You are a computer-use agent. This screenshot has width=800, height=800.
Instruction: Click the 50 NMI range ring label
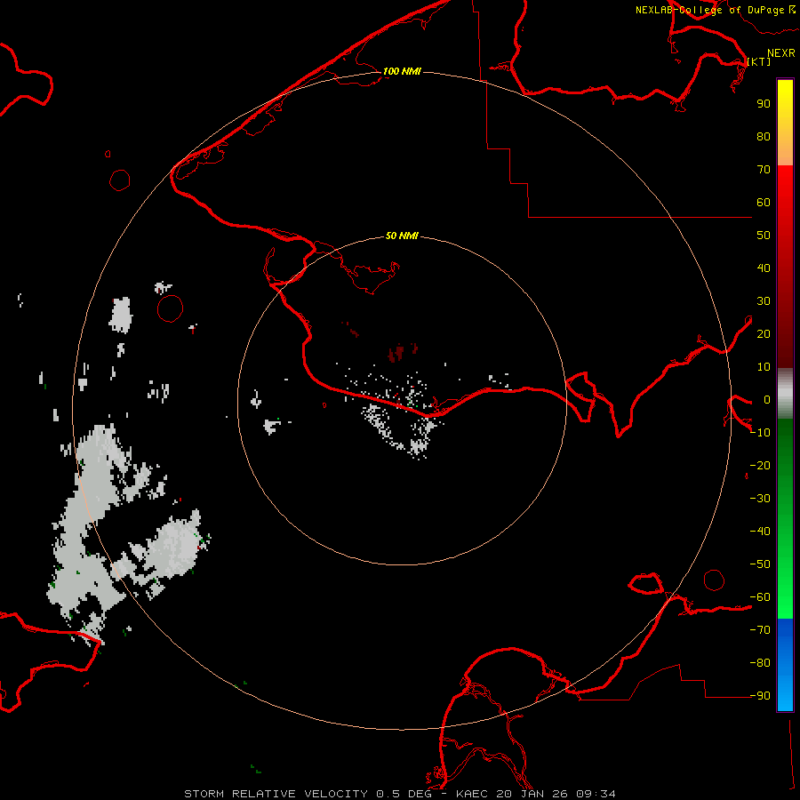click(x=402, y=236)
